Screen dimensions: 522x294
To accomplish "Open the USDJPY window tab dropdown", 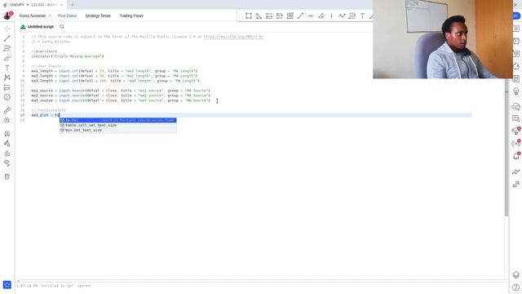I will coord(28,5).
